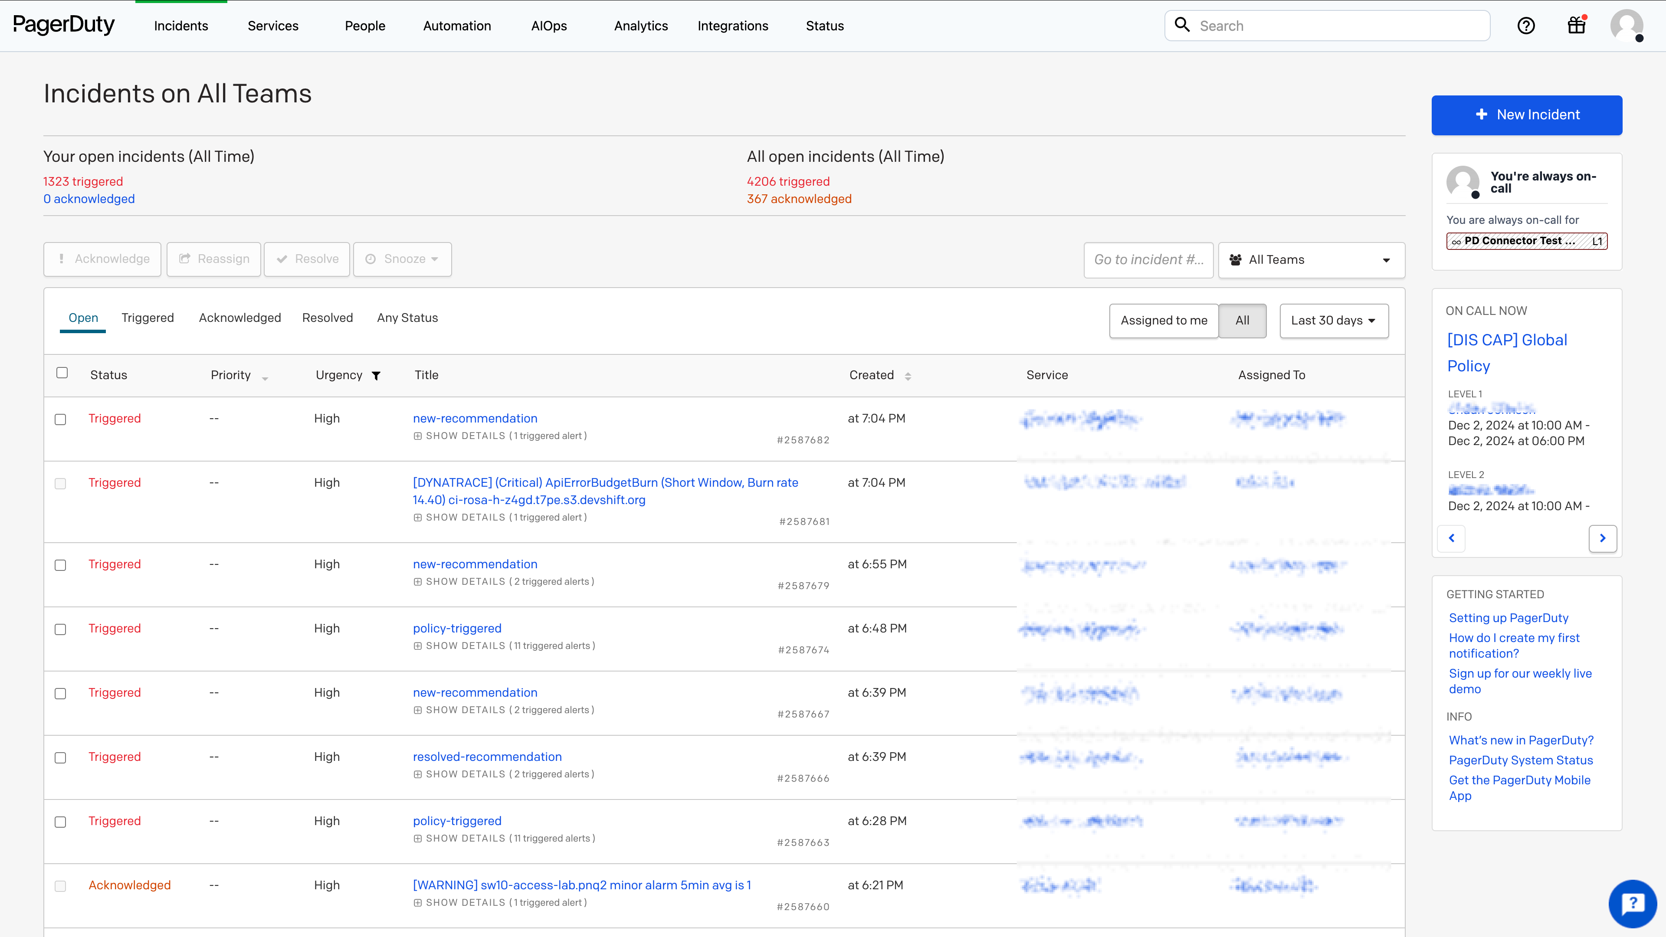Click the policy-triggered incident link

coord(456,628)
